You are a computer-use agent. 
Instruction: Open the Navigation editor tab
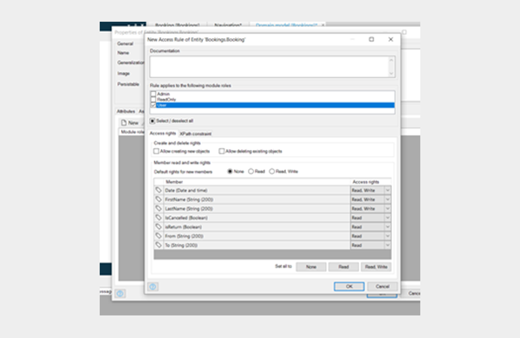[x=228, y=25]
